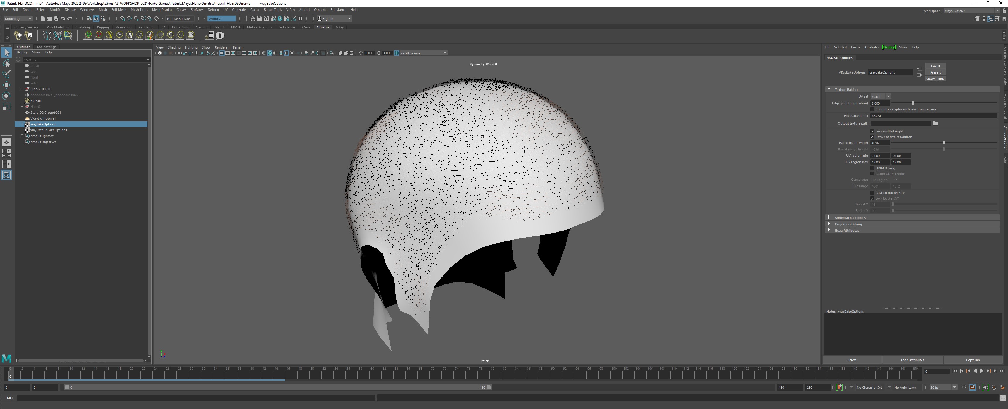Expand Putnik_LPFull node in Outliner
This screenshot has height=409, width=1008.
(22, 89)
